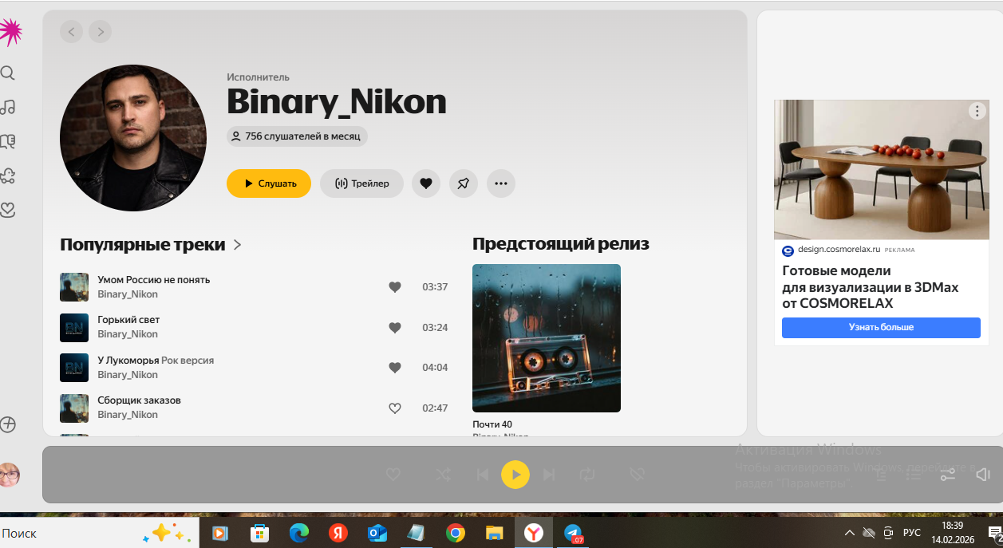
Task: Like the track Сборщик заказов
Action: click(x=395, y=408)
